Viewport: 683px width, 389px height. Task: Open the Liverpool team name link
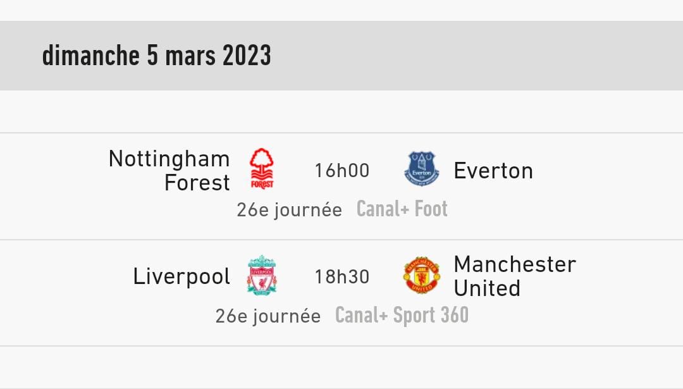point(182,276)
